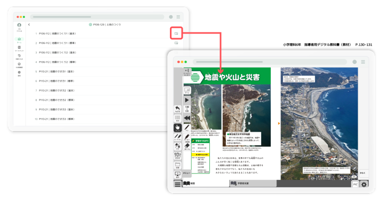This screenshot has width=384, height=201.
Task: Open textbook icon for row 2 地層のつくり1（標準）
Action: 176,43
